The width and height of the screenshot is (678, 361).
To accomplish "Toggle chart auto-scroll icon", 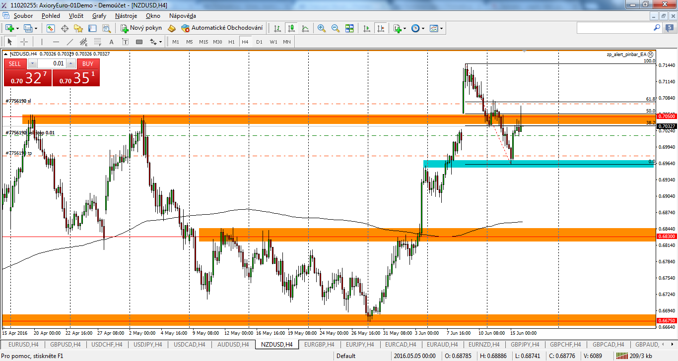I will pos(367,28).
